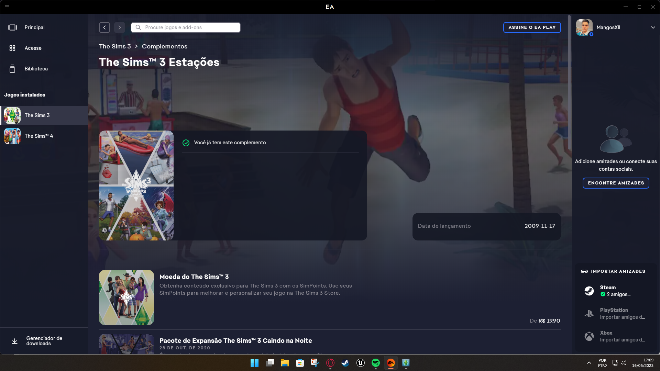The height and width of the screenshot is (371, 660).
Task: Click the EA app taskbar icon
Action: tap(390, 363)
